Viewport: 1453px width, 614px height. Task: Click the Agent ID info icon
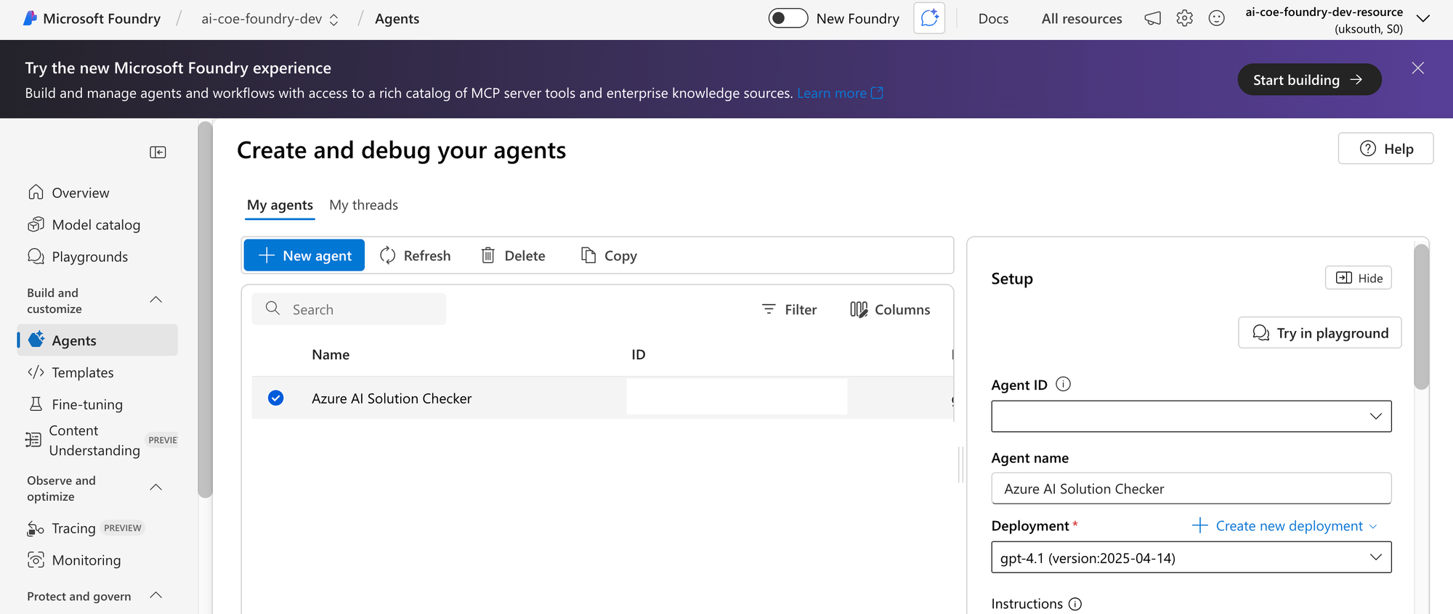(x=1063, y=385)
